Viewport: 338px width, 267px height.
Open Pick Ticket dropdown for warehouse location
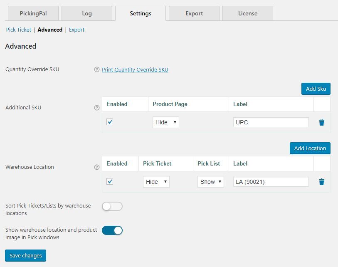156,182
